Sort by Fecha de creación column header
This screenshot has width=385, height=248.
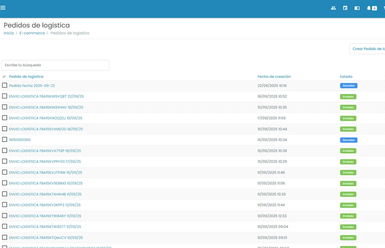click(x=274, y=77)
